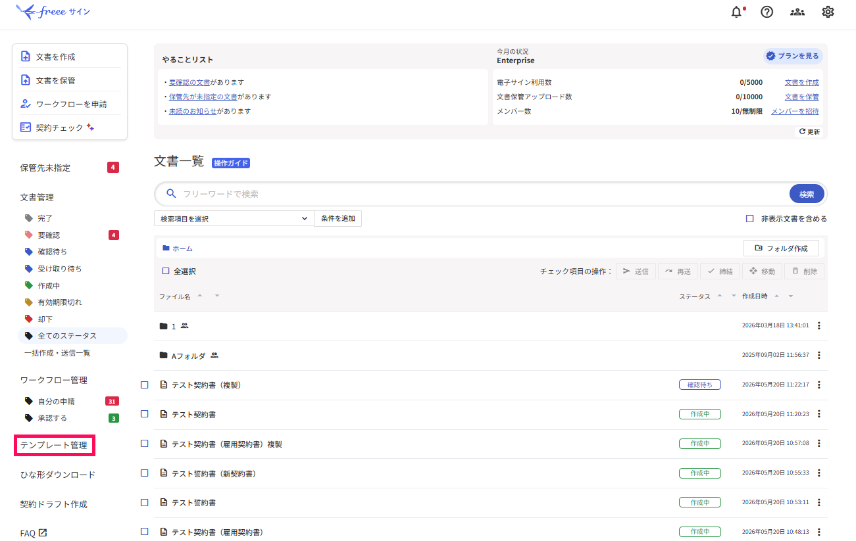Screen dimensions: 856x541
Task: Click the external link icon next to FAQ
Action: point(43,533)
